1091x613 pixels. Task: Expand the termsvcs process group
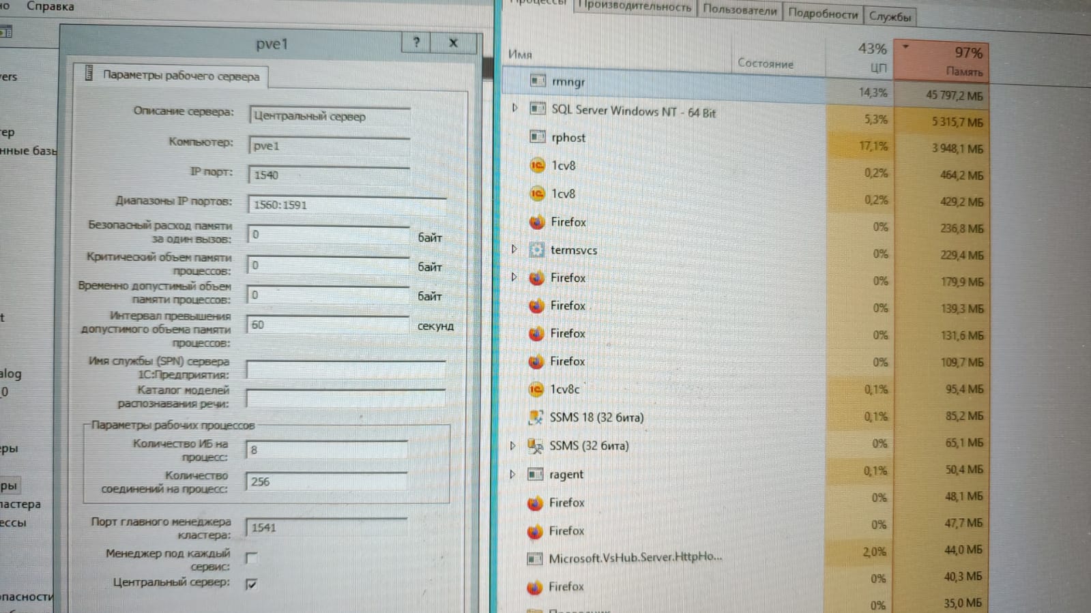click(514, 250)
